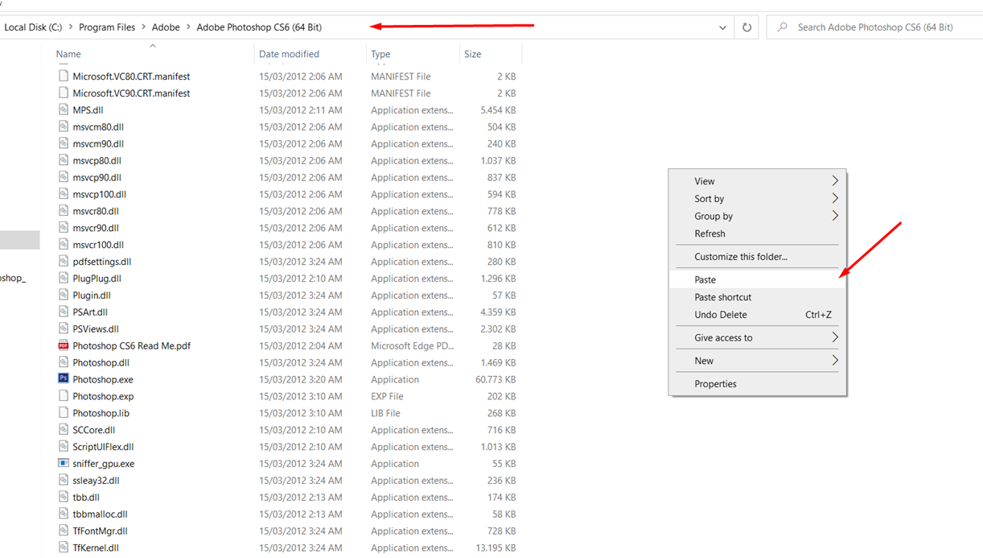Viewport: 983px width, 558px height.
Task: Click the TfKernel.dll file icon
Action: 64,548
